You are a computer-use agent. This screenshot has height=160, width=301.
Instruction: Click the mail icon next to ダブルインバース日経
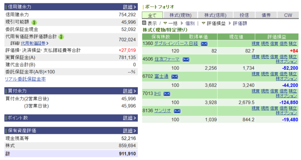[x=204, y=44]
